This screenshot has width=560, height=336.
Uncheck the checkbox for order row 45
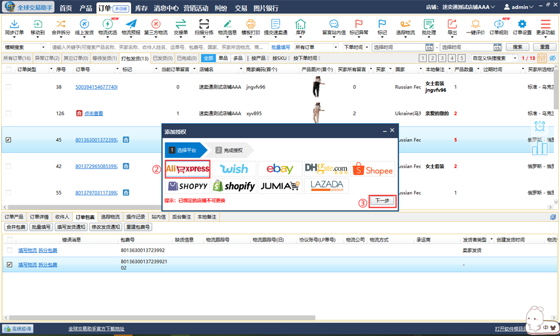tap(8, 139)
